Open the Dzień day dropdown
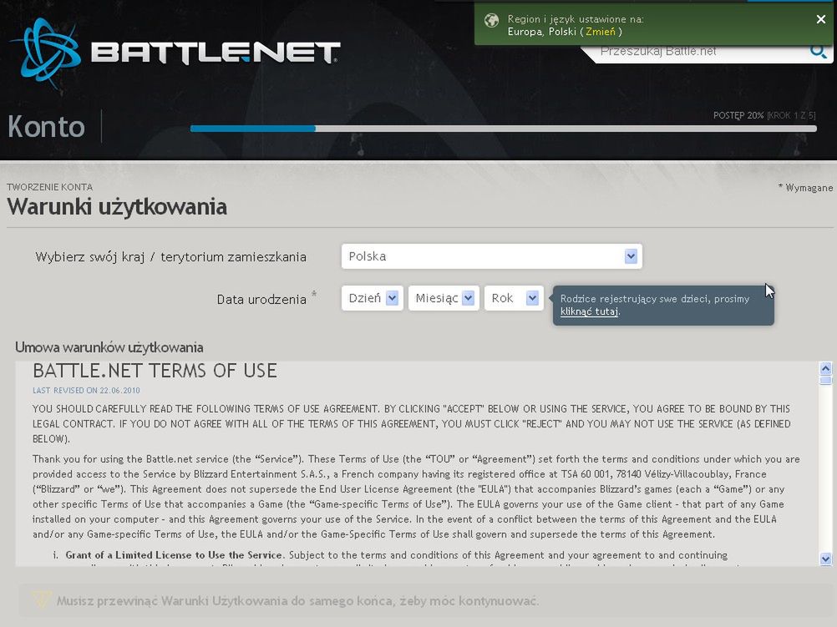Screen dimensions: 837x627 point(372,298)
